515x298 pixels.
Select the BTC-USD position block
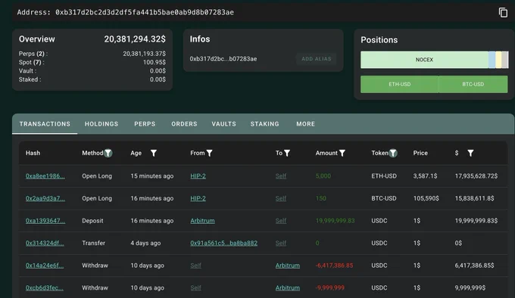pos(473,84)
